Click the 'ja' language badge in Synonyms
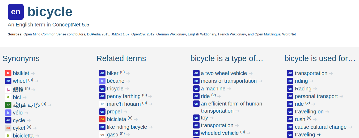This screenshot has height=138, width=359. tap(8, 90)
